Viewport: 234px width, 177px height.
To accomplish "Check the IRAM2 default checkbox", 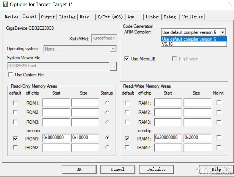I will point(127,147).
